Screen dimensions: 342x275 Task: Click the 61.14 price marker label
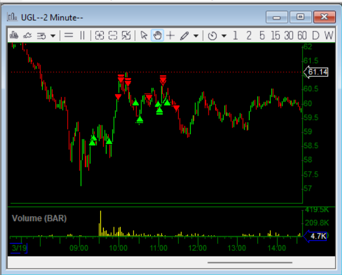pyautogui.click(x=316, y=72)
